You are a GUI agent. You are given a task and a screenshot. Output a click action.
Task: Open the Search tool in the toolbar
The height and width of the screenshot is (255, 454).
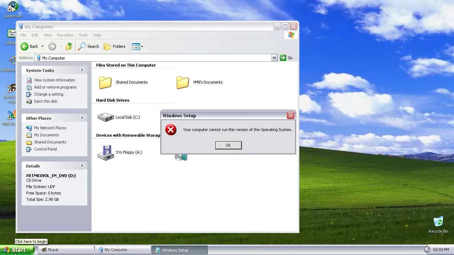click(89, 46)
